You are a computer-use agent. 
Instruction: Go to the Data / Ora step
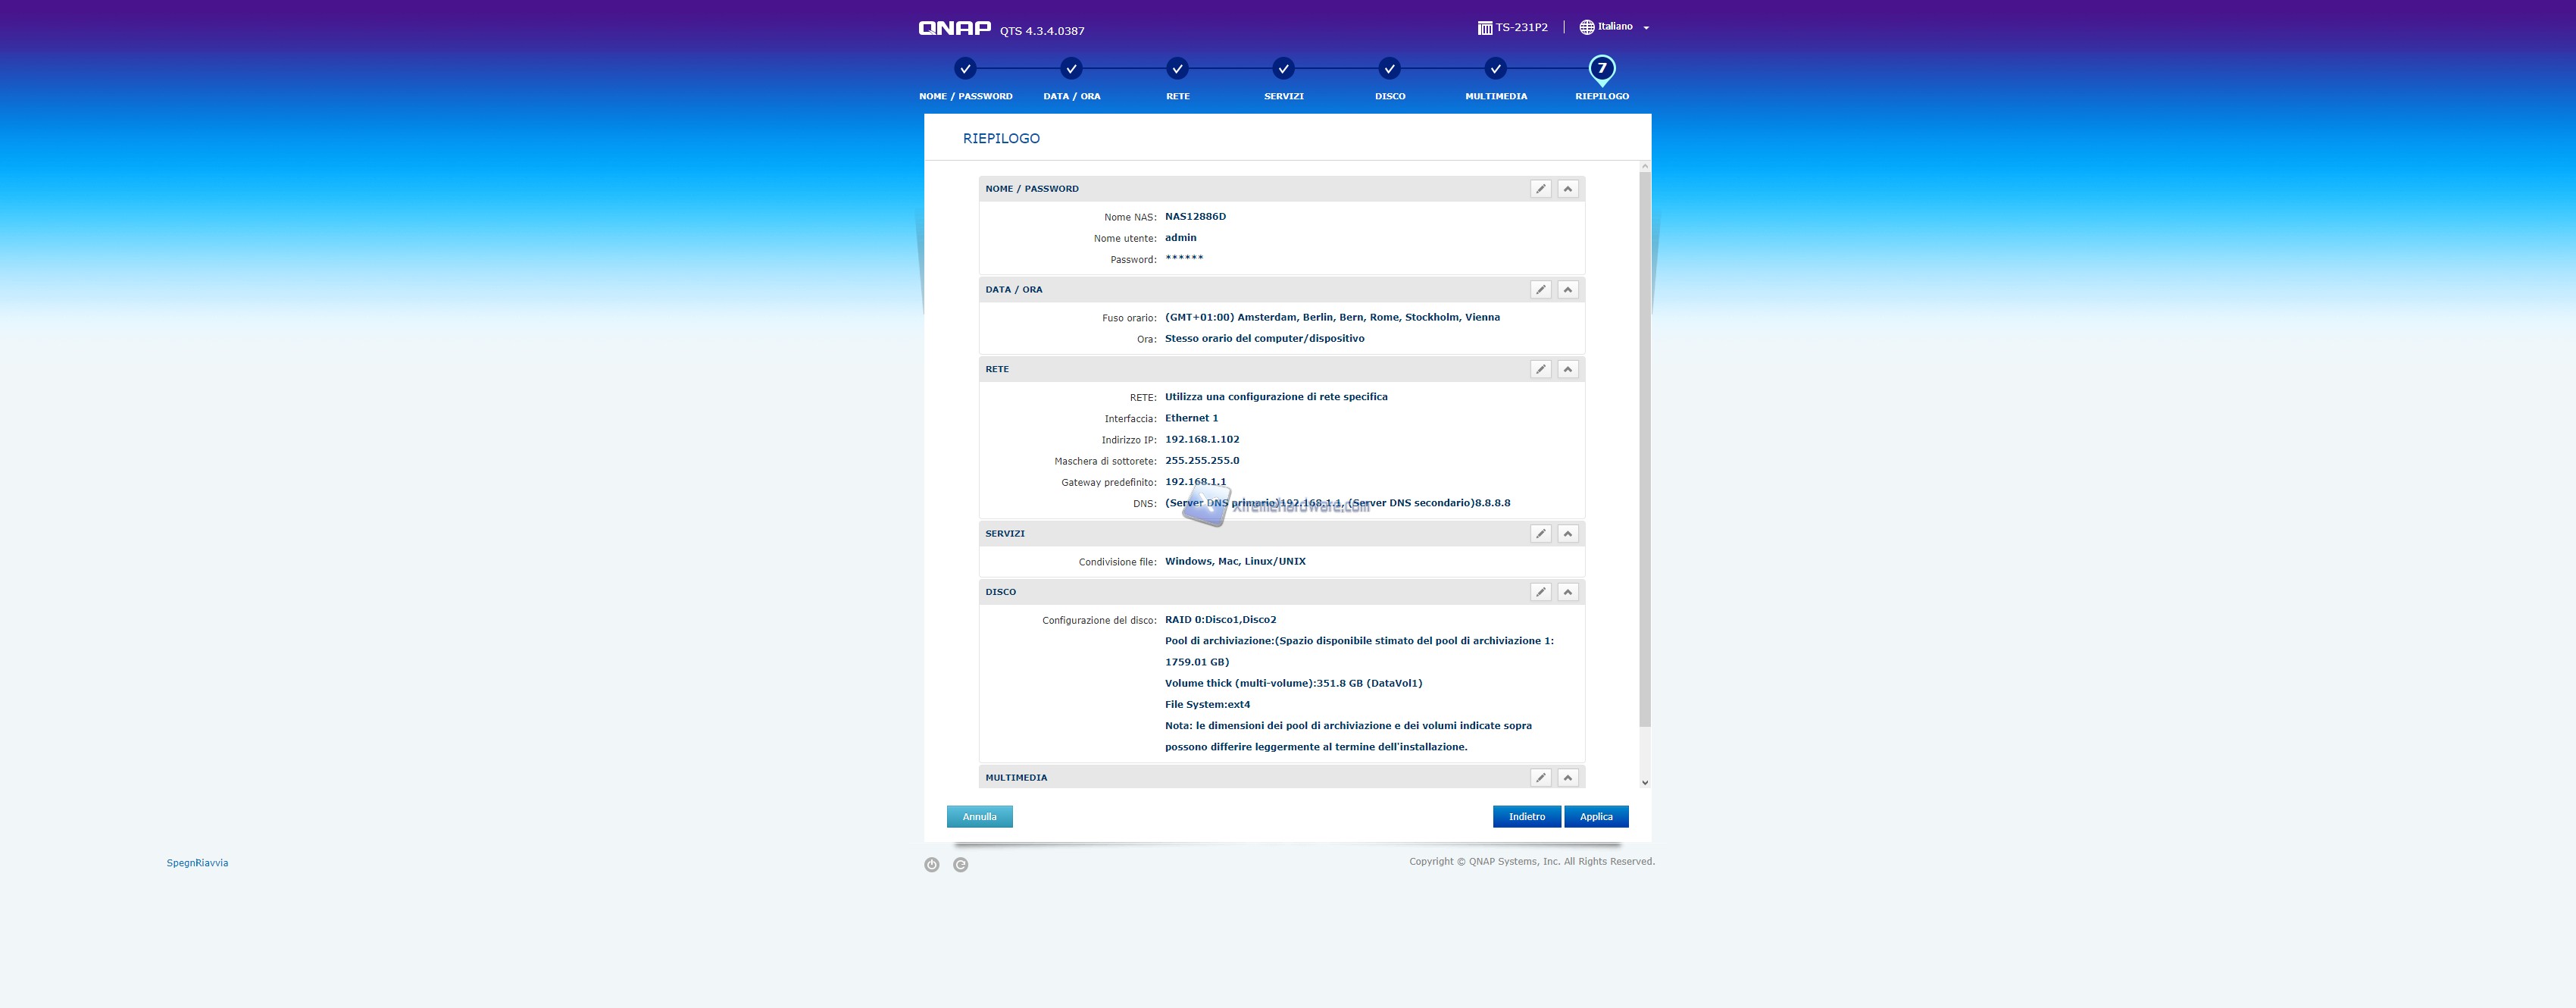tap(1071, 69)
